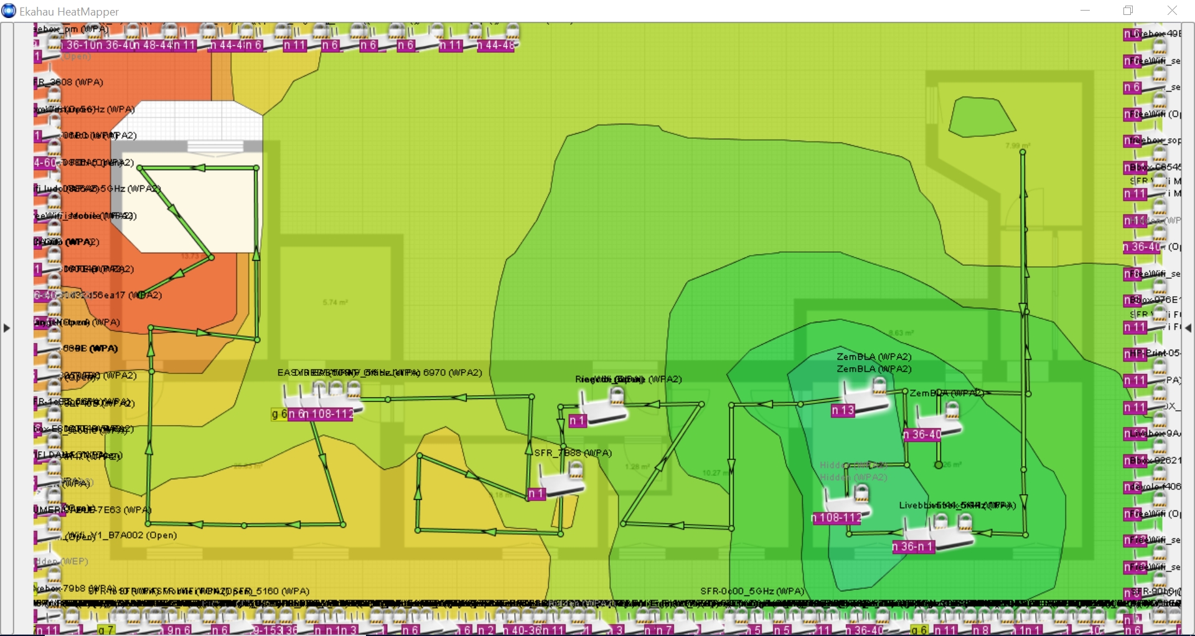Click the 'n 8' label in bottom row

point(982,630)
